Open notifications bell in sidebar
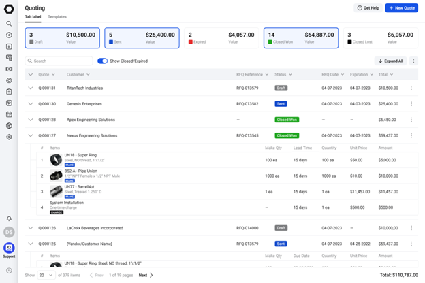Screen dimensions: 425x283 tap(9, 219)
